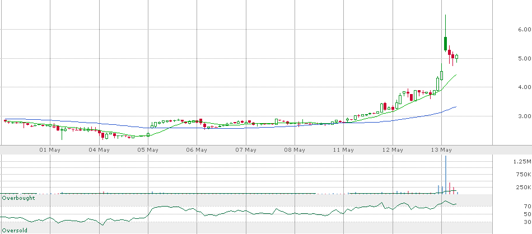The height and width of the screenshot is (234, 532).
Task: Click the last green candlestick near 5.00
Action: (457, 57)
